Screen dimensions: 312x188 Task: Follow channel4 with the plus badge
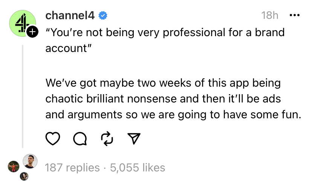[32, 32]
